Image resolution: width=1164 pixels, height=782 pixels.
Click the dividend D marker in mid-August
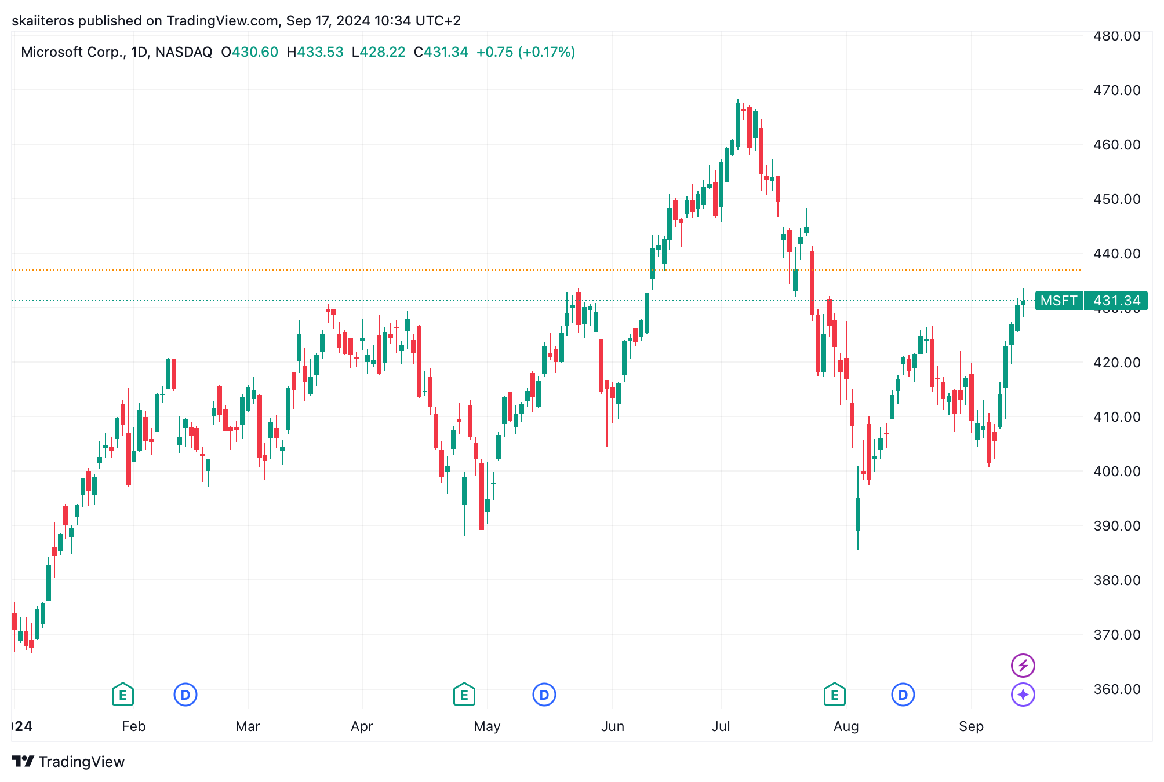point(903,694)
